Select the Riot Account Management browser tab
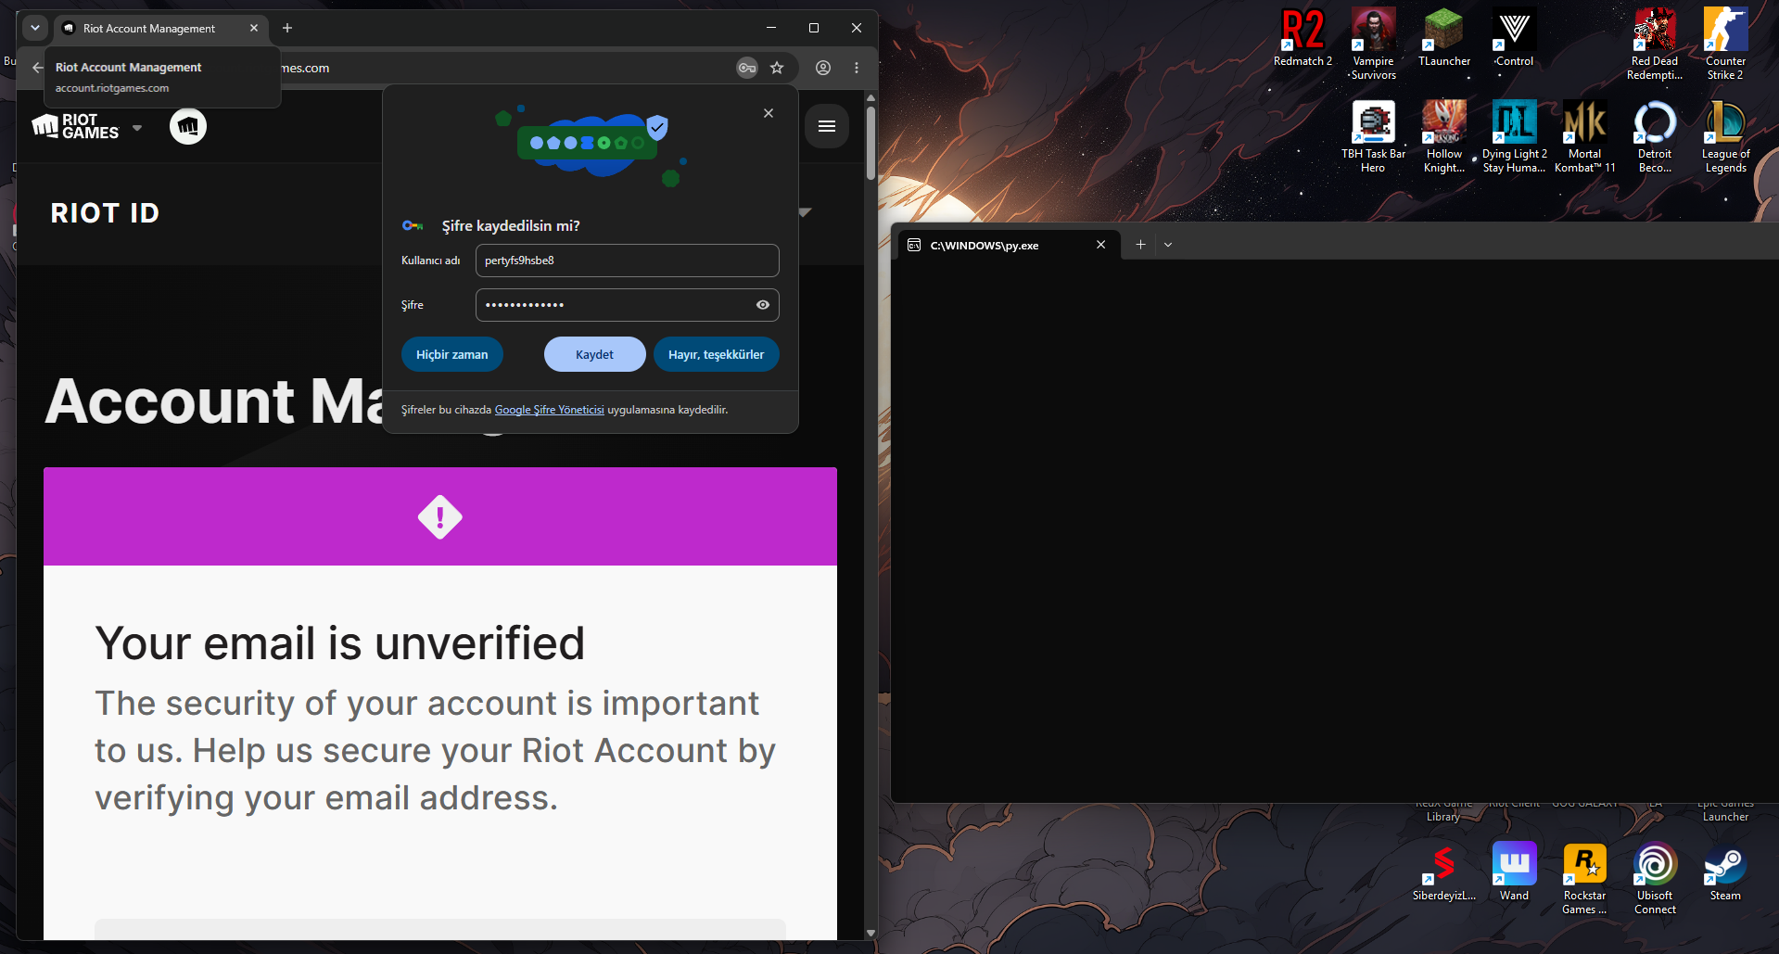This screenshot has height=954, width=1779. (x=160, y=29)
